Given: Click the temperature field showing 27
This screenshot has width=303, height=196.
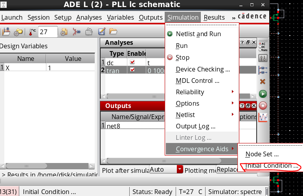Looking at the screenshot, I should 48,32.
